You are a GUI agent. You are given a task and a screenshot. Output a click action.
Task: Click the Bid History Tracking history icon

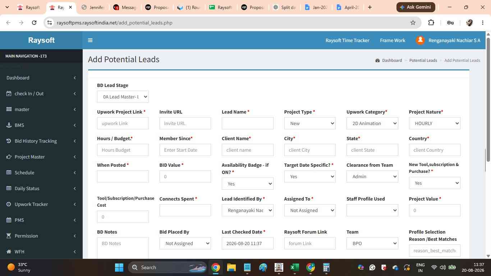pos(9,141)
